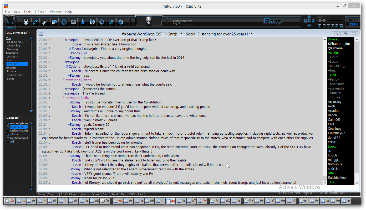Viewport: 366px width, 210px height.
Task: Click the player track progress line
Action: [335, 20]
